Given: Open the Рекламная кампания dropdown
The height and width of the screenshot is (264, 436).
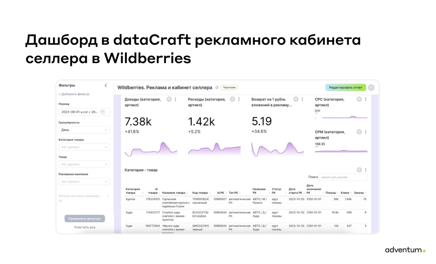Looking at the screenshot, I should [84, 182].
